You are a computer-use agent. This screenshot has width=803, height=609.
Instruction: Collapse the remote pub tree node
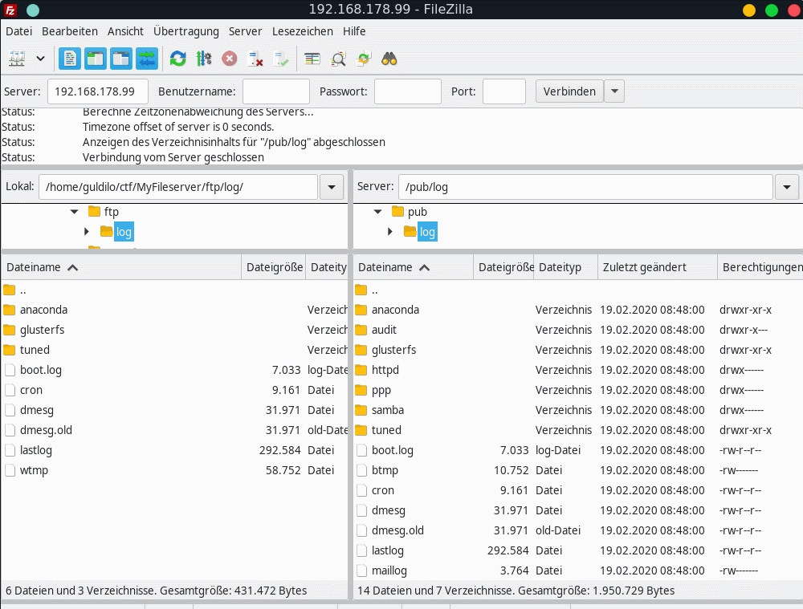coord(378,211)
